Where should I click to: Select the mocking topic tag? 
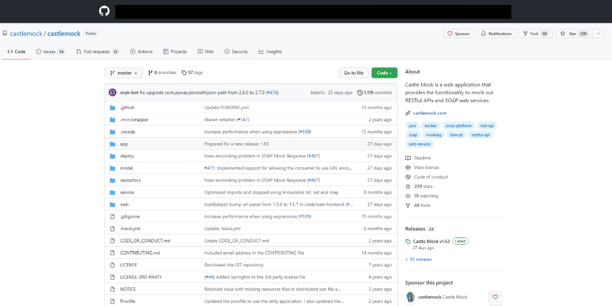click(434, 135)
